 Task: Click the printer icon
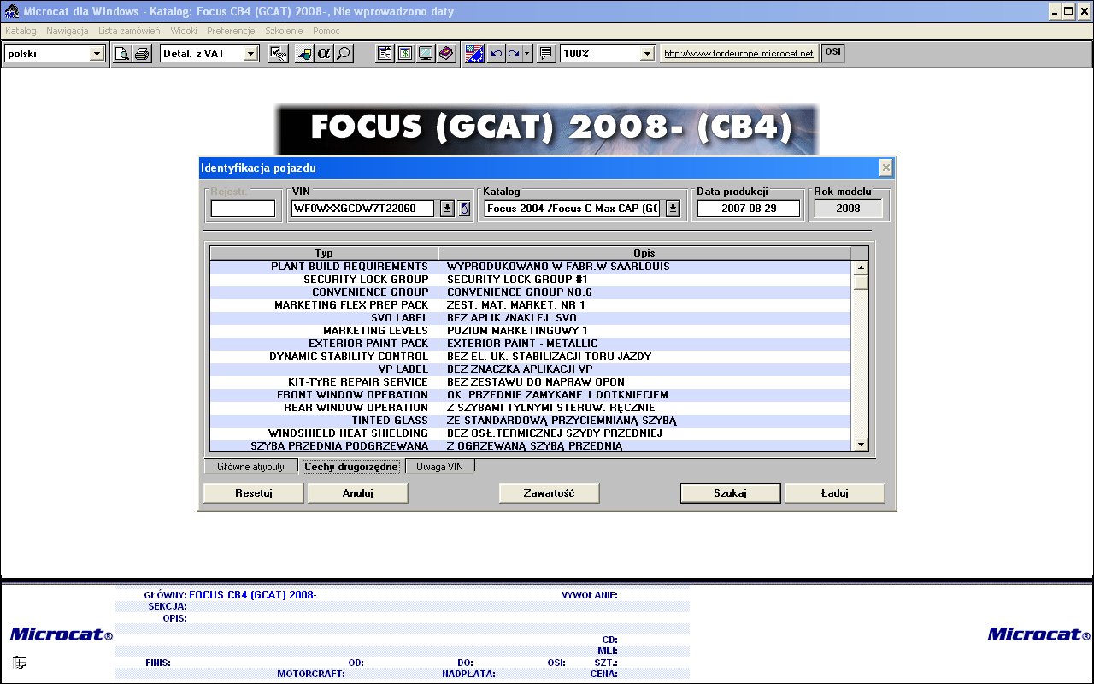(x=140, y=54)
